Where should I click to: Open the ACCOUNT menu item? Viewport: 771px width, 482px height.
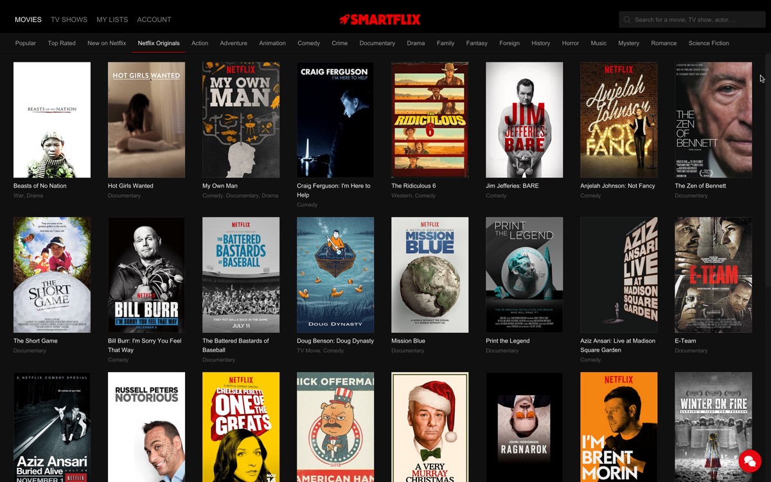[154, 19]
